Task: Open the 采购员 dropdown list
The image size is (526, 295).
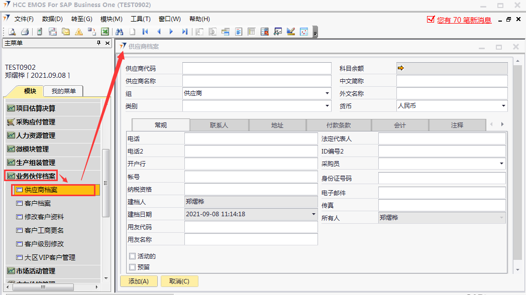Action: 501,164
